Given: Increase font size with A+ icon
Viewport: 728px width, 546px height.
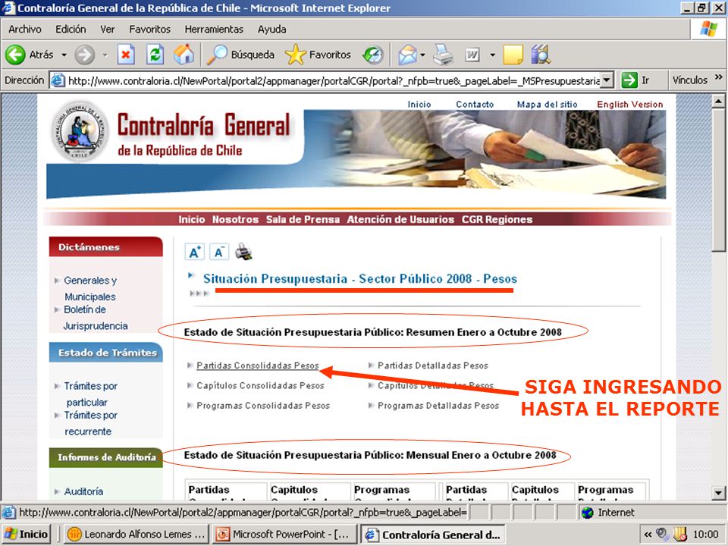Looking at the screenshot, I should tap(195, 252).
